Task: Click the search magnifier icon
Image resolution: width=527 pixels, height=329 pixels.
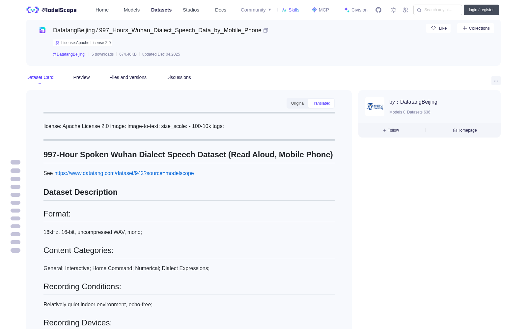Action: [419, 10]
